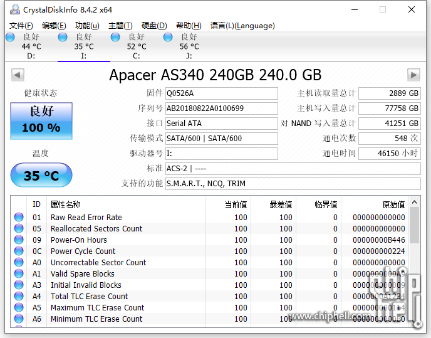Click the 35 °C temperature button

[41, 175]
